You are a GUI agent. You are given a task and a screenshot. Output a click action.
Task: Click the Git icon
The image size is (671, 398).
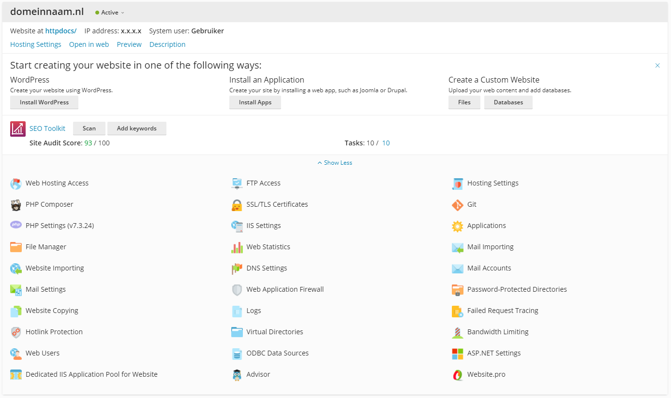point(457,205)
